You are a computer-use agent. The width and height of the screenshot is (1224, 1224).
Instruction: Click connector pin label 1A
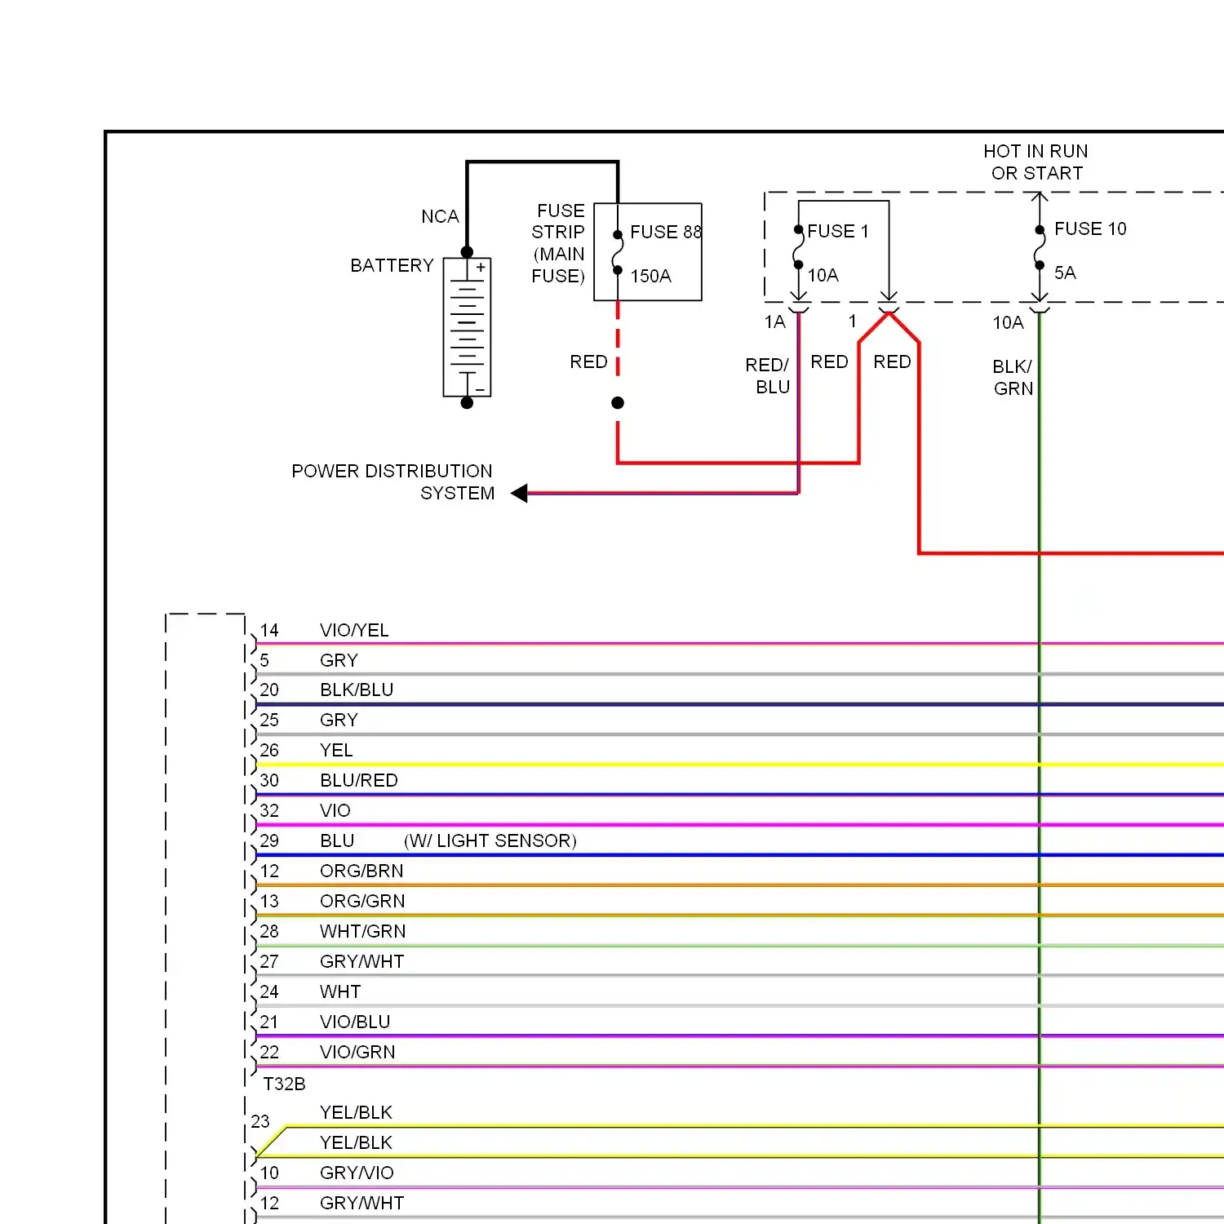[x=774, y=322]
